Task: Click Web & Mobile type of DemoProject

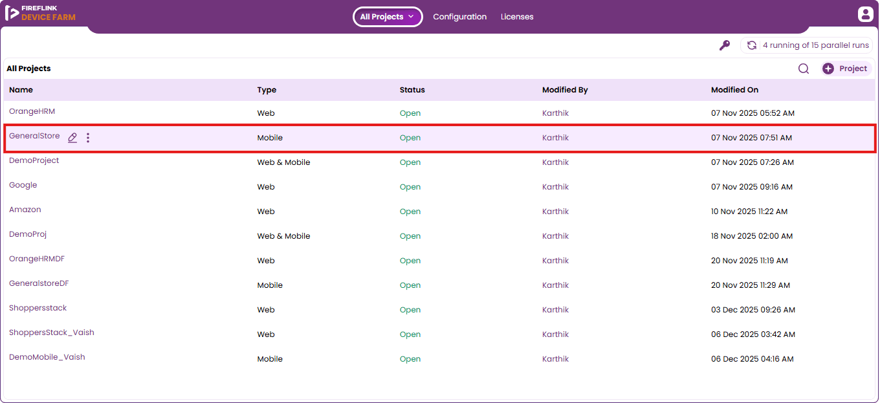Action: (x=283, y=162)
